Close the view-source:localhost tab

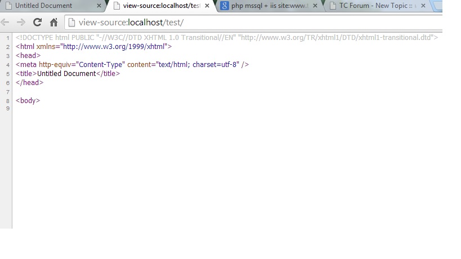point(207,6)
